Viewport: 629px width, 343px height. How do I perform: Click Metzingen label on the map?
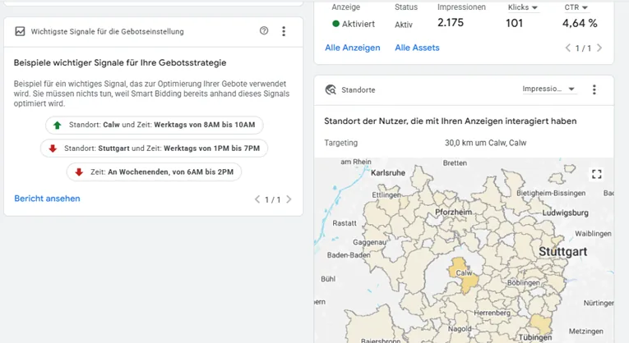tap(585, 331)
